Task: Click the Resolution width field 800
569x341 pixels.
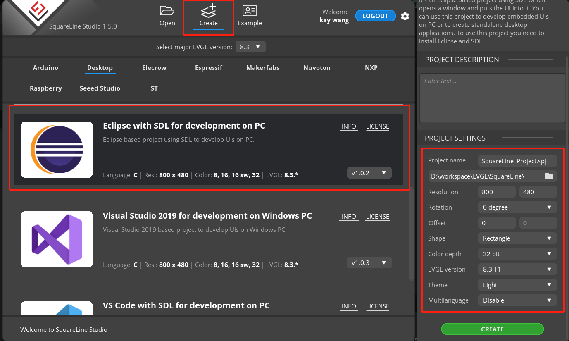Action: click(497, 192)
